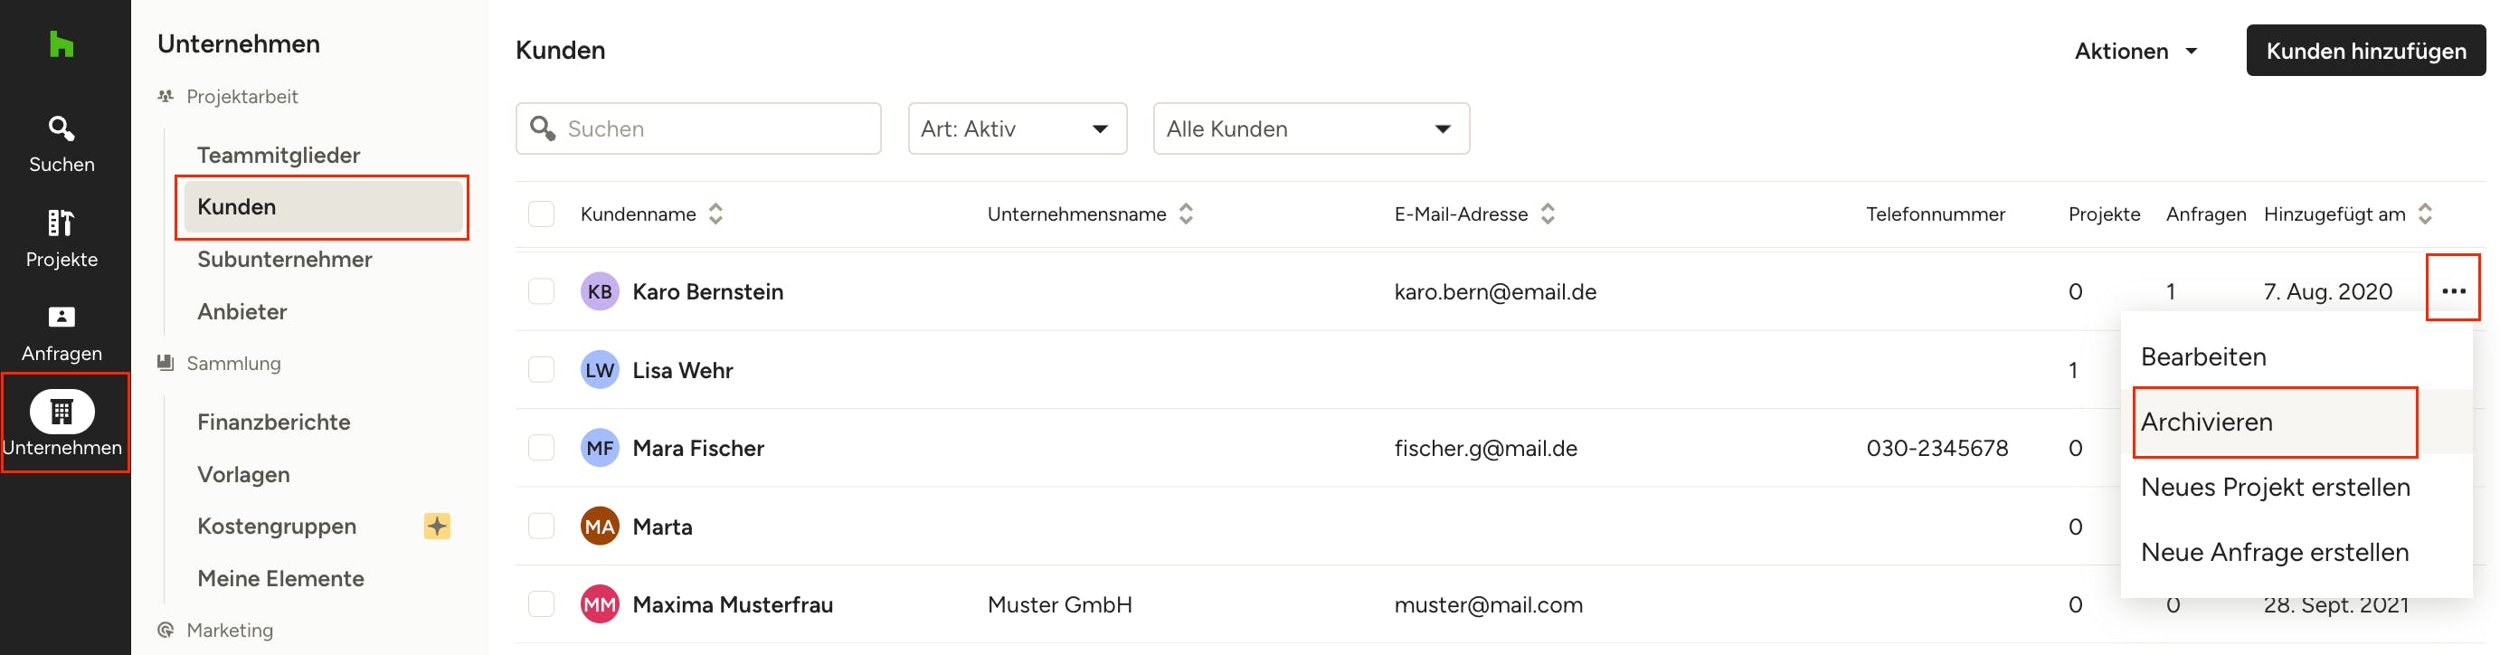Screen dimensions: 2500x655
Task: Click the three-dot menu for Karo Bernstein
Action: point(2452,291)
